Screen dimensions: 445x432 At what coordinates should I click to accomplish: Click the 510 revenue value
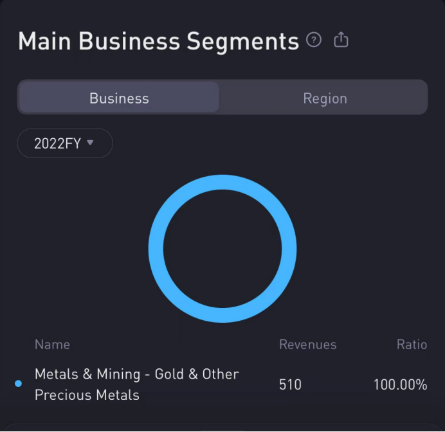pyautogui.click(x=290, y=385)
